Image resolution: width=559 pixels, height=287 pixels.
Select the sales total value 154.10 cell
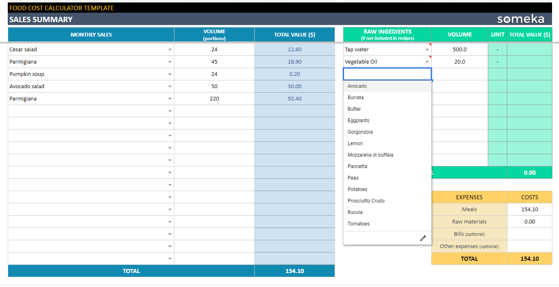pyautogui.click(x=294, y=271)
